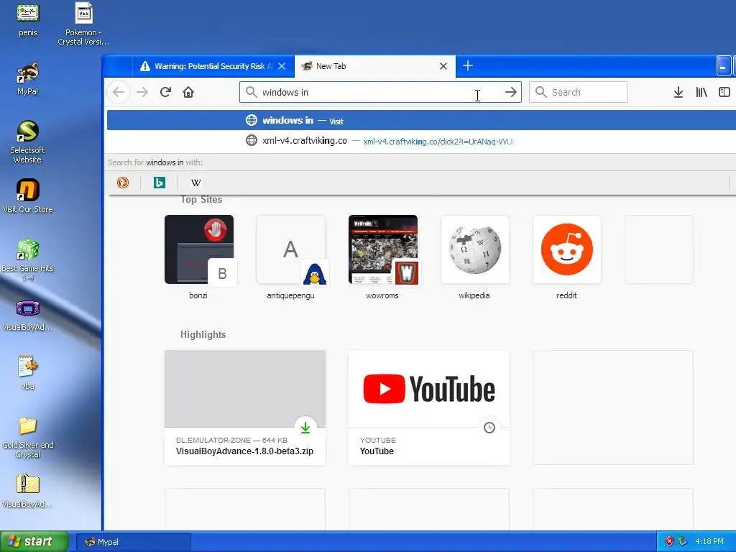This screenshot has height=552, width=736.
Task: Click the red security shield tray icon
Action: click(x=669, y=541)
